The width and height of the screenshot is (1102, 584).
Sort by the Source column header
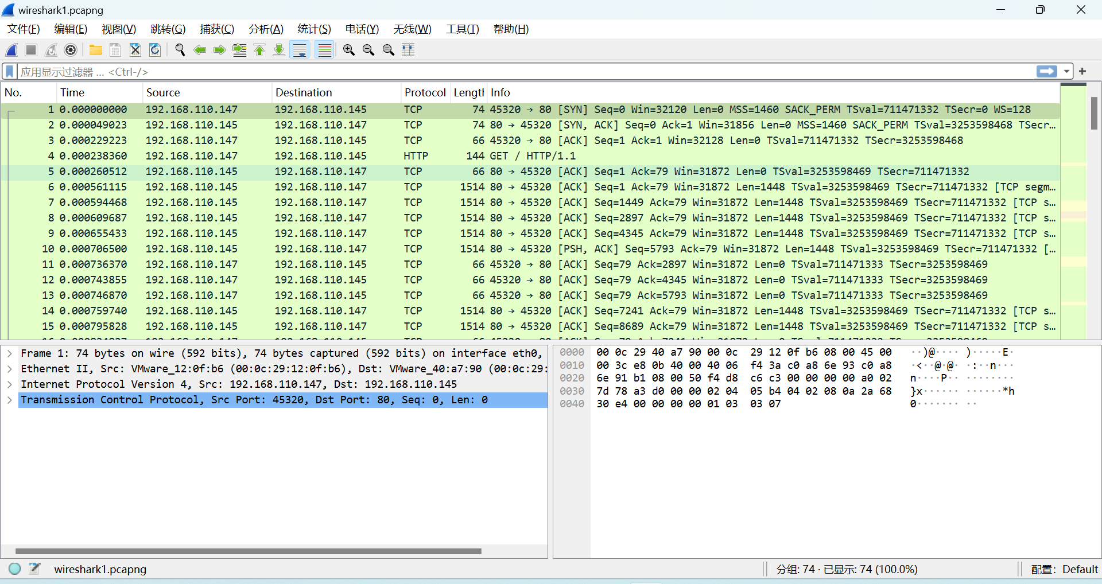207,92
